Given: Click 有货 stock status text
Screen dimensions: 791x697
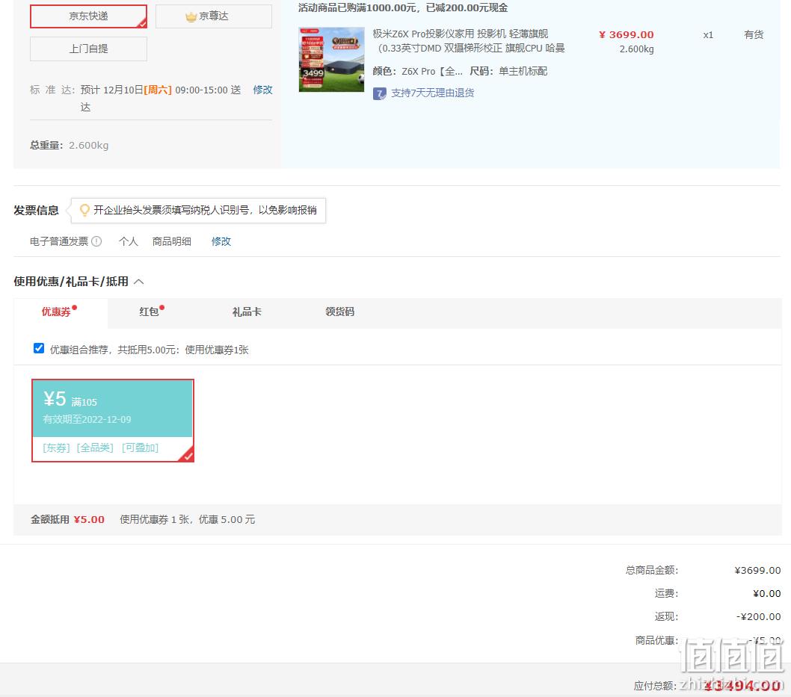Looking at the screenshot, I should (754, 34).
